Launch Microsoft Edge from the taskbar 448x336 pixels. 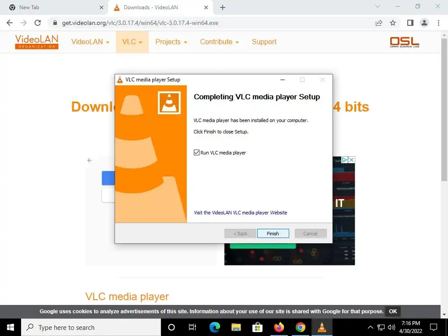(x=214, y=327)
